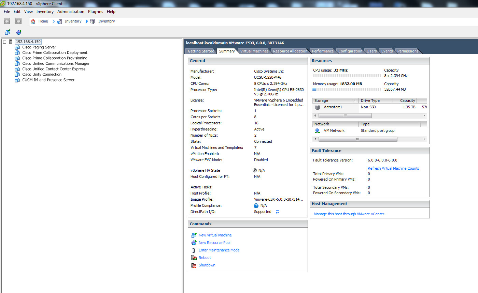This screenshot has height=293, width=478.
Task: Click the Enter Maintenance Mode wrench icon
Action: point(194,250)
